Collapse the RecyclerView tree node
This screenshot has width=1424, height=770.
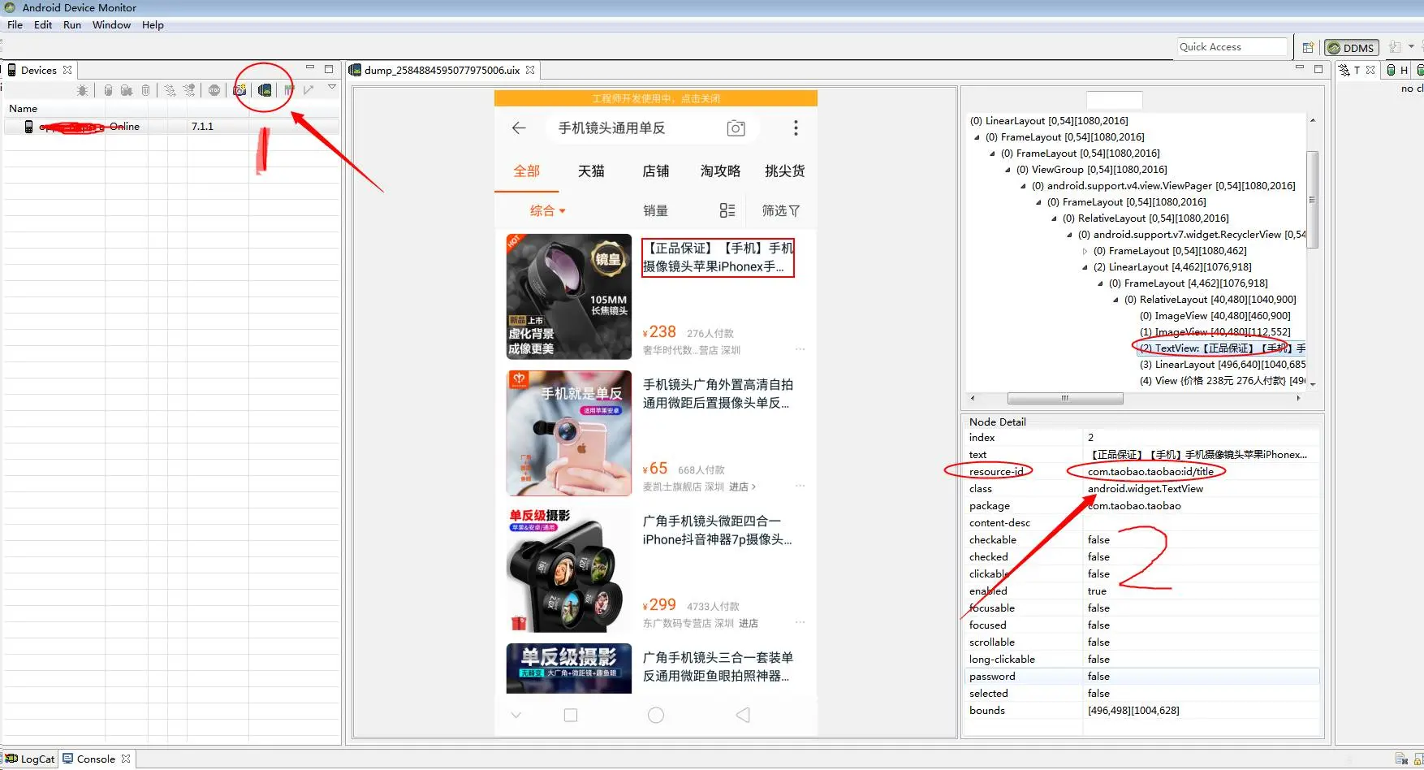coord(1070,235)
